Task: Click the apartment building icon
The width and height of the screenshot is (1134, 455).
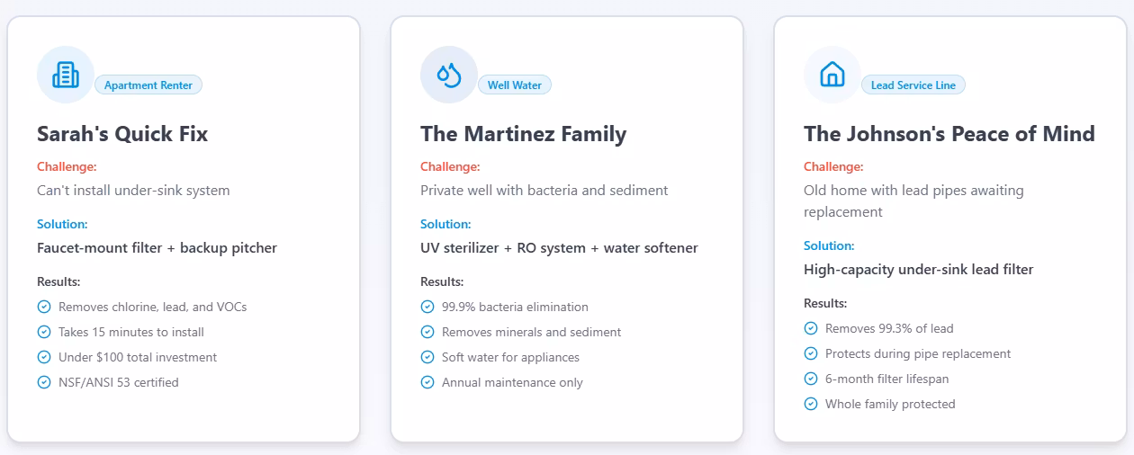Action: (66, 75)
